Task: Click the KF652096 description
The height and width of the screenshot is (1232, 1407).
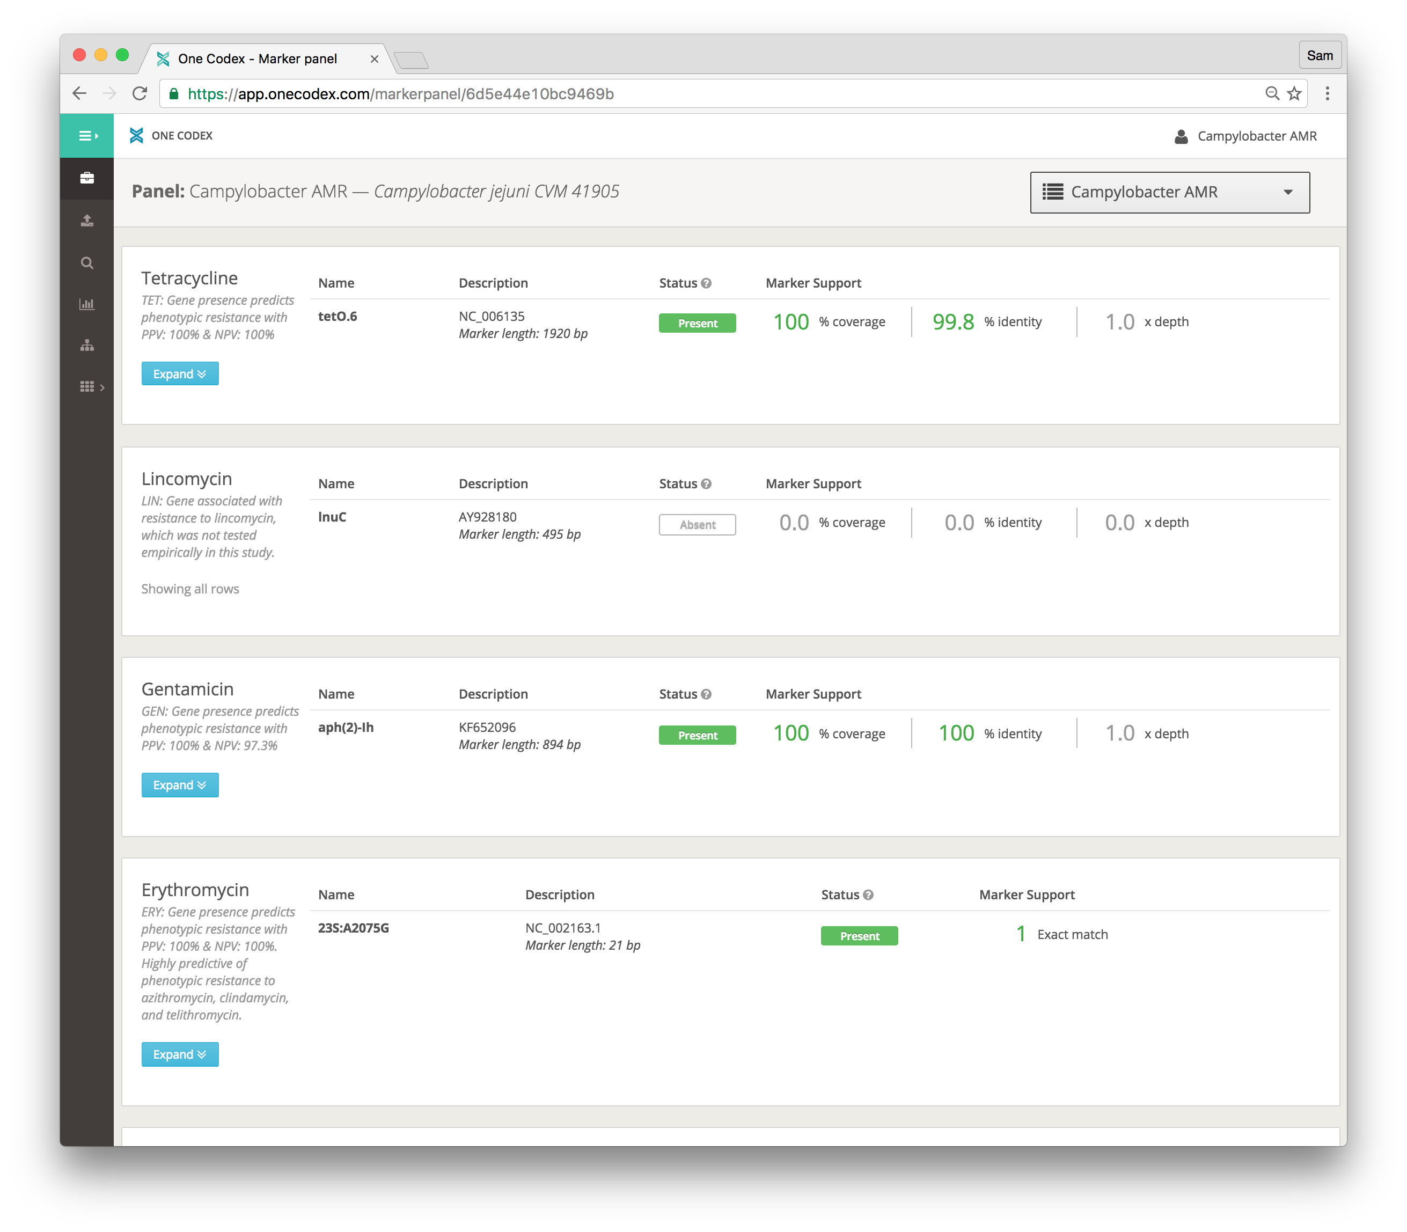Action: tap(487, 728)
